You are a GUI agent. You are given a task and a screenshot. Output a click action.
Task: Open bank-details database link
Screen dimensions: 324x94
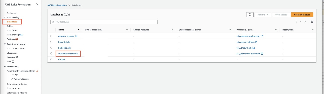click(x=64, y=42)
